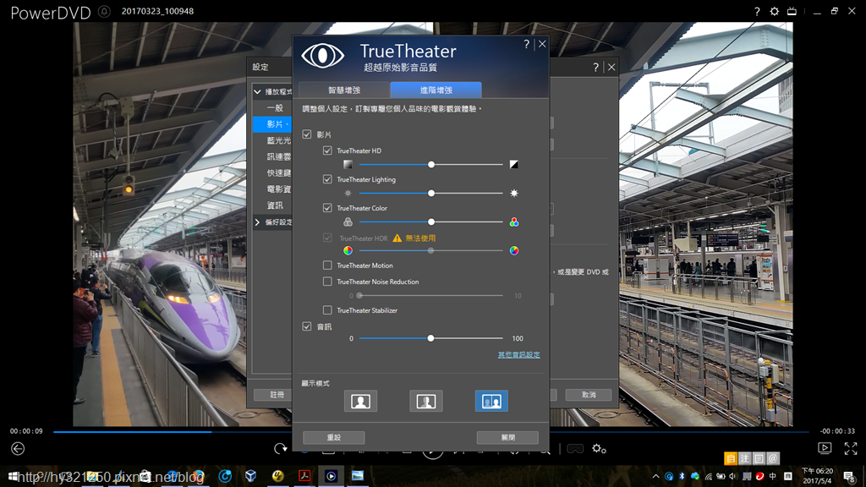Close the TrueTheater dialog
This screenshot has height=487, width=866.
(542, 44)
